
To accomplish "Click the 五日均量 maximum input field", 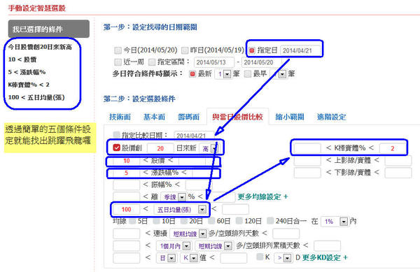I will point(235,209).
